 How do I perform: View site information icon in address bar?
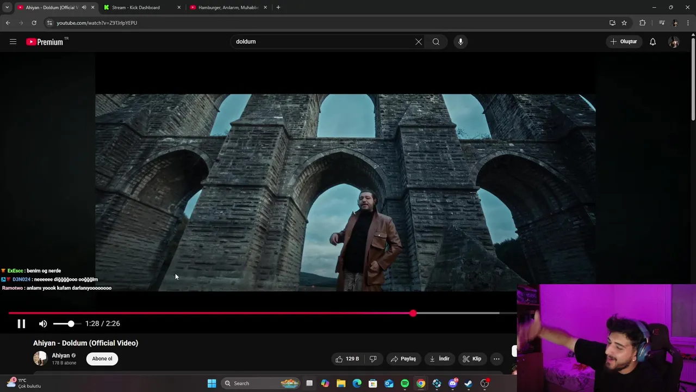[49, 23]
